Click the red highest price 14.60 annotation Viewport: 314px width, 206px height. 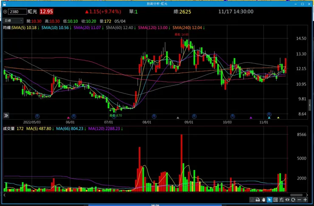182,34
